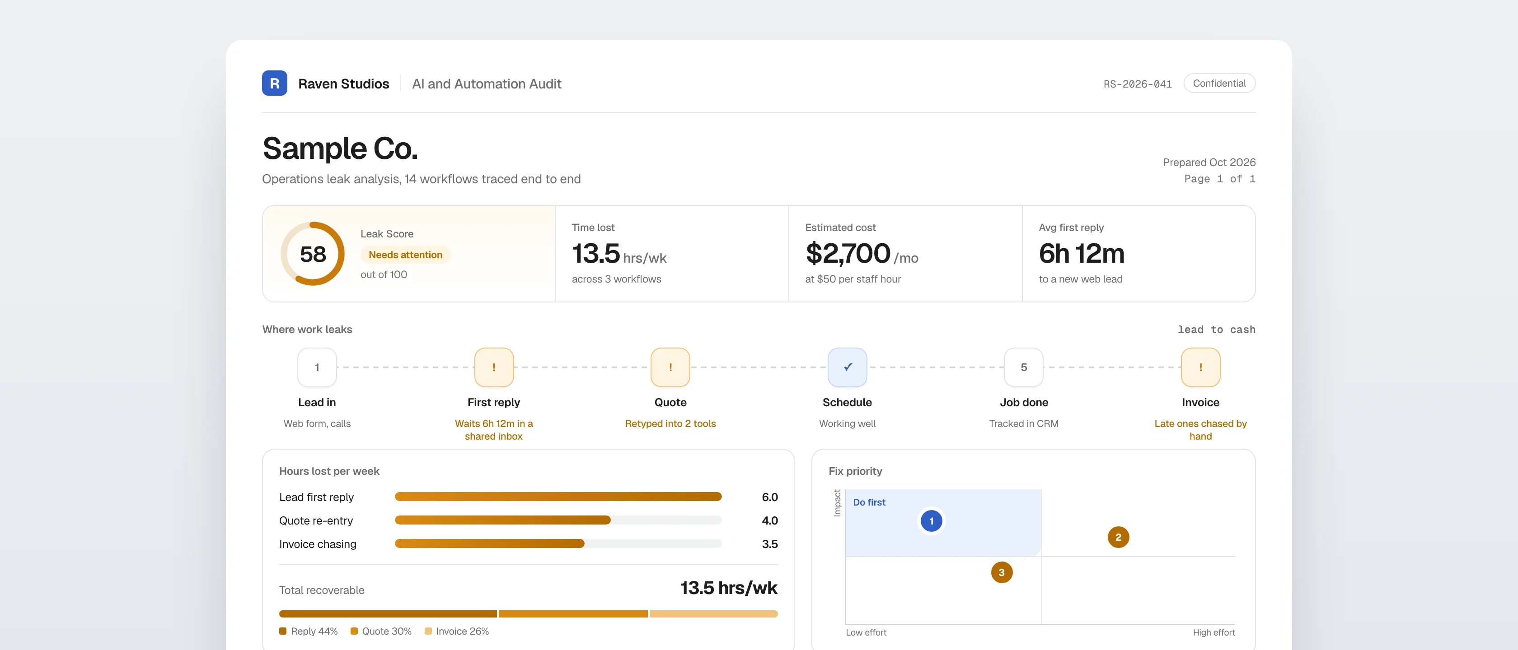Viewport: 1518px width, 650px height.
Task: Click the at $50 per staff hour caption
Action: point(853,279)
